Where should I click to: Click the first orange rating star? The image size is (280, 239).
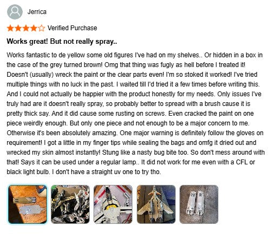coord(10,28)
